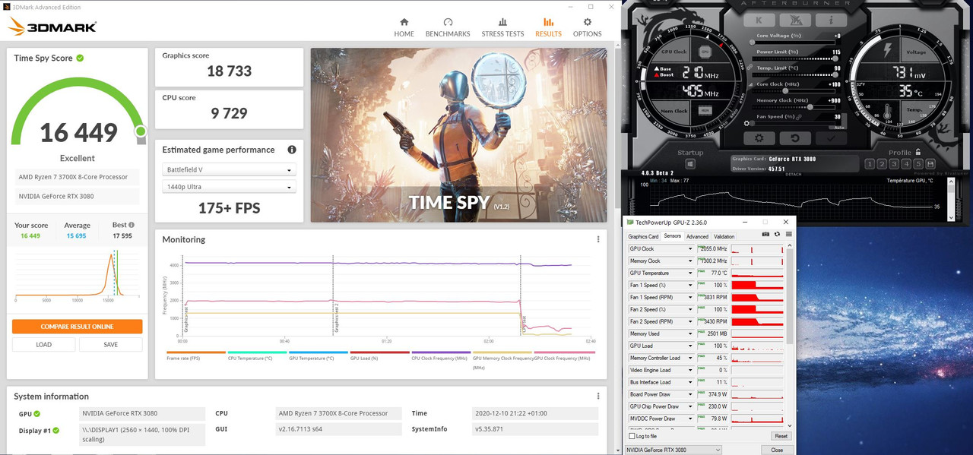Screen dimensions: 973x455
Task: Enable Log to file checkbox in GPU-Z
Action: (x=632, y=436)
